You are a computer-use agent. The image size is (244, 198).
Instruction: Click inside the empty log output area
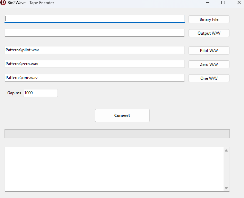(114, 169)
